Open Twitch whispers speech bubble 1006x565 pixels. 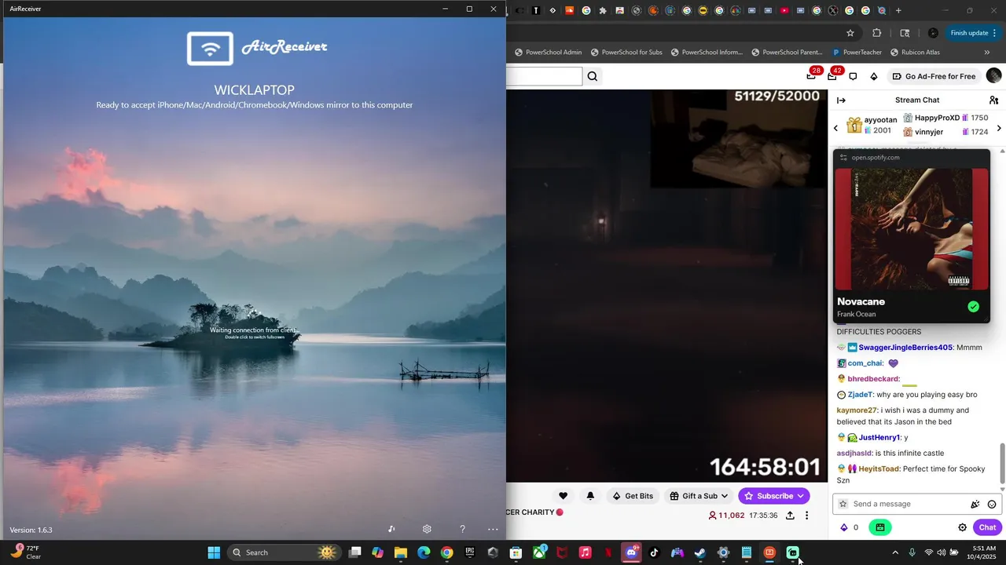pyautogui.click(x=853, y=76)
